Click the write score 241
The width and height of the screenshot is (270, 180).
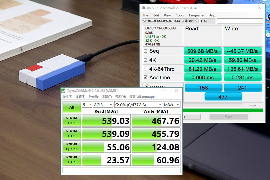pos(243,88)
